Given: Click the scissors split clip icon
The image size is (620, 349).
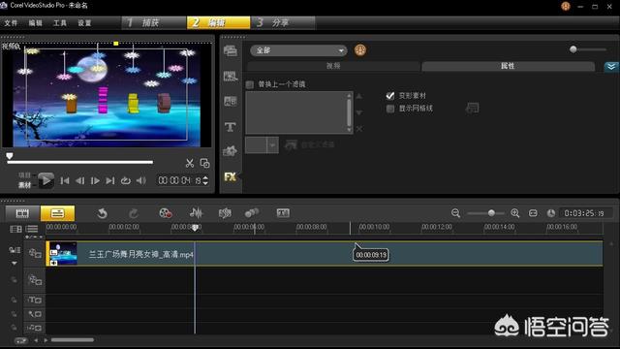Looking at the screenshot, I should tap(190, 163).
